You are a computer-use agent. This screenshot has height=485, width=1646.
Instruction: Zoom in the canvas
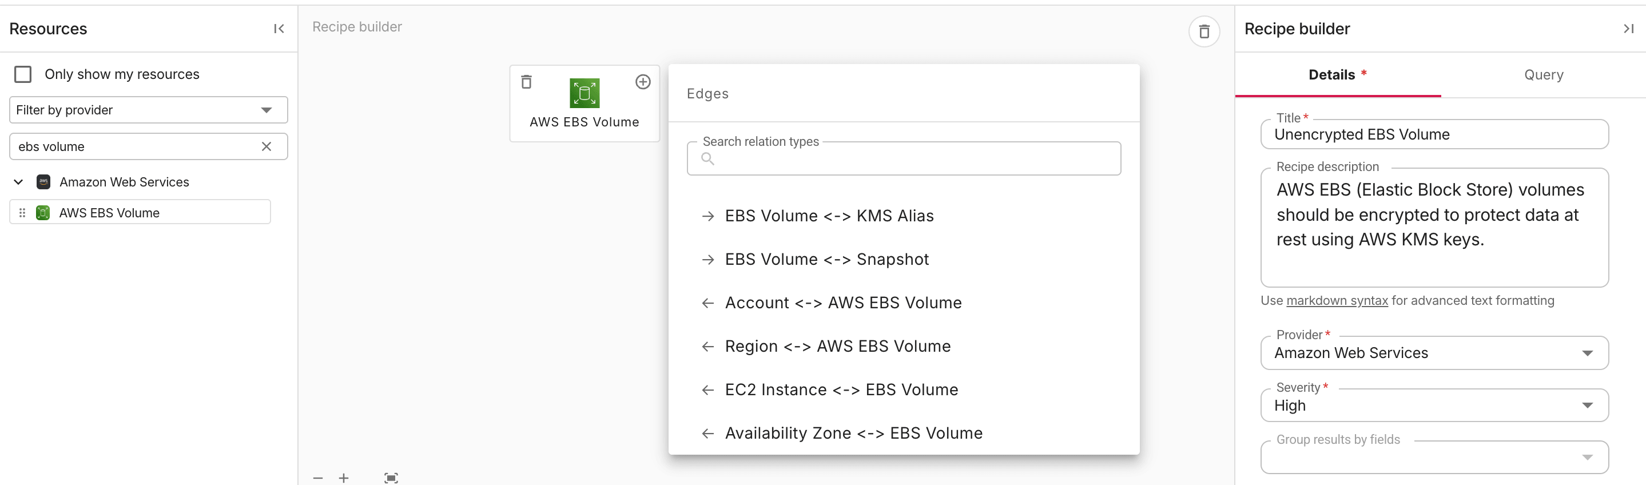click(x=344, y=478)
